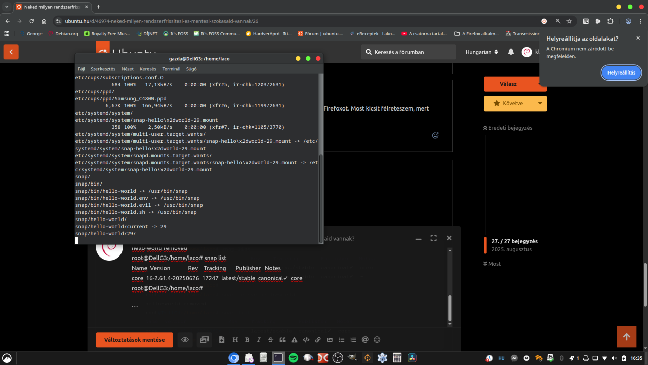Screen dimensions: 648x365
Task: Toggle the Követve follow star button
Action: tap(508, 103)
